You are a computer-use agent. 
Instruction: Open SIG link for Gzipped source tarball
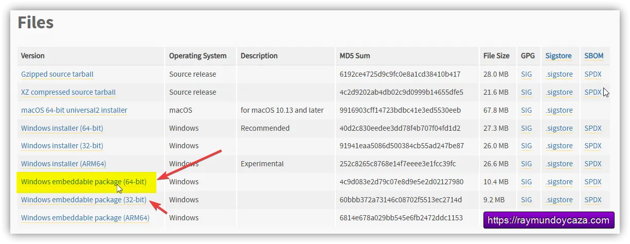526,74
